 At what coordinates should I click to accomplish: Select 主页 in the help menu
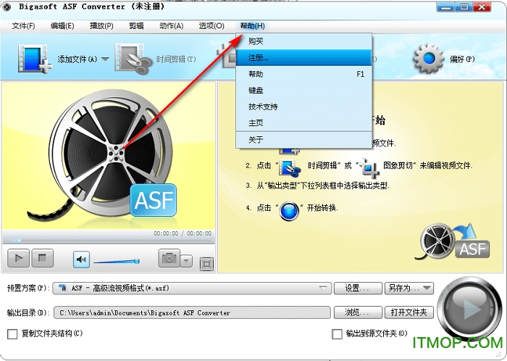coord(304,123)
